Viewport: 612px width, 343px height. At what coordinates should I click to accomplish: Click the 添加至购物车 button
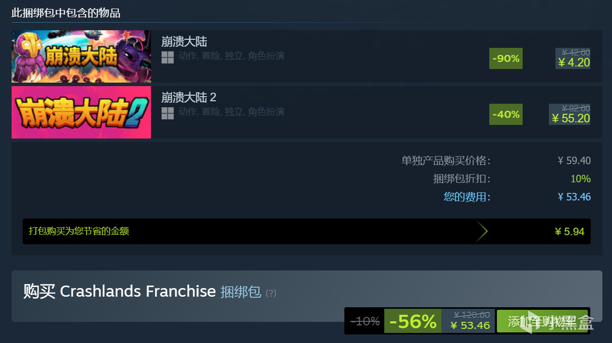542,321
